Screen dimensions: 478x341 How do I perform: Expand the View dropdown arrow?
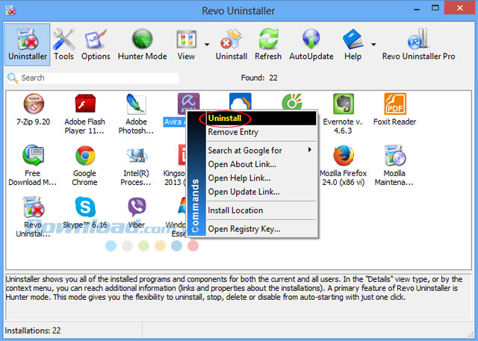[205, 44]
